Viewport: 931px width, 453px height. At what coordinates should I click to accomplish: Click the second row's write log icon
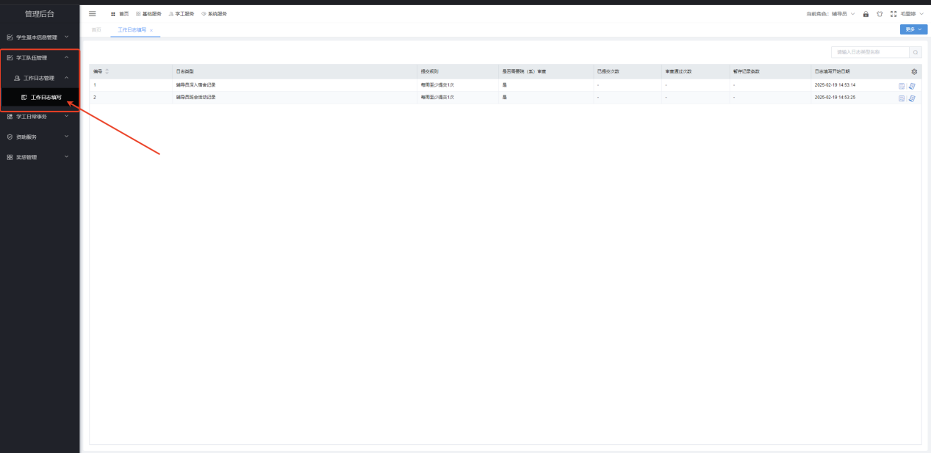[x=912, y=98]
